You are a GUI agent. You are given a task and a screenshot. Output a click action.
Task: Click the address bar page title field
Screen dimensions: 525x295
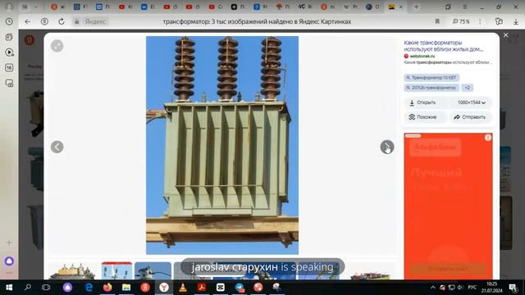tap(257, 21)
